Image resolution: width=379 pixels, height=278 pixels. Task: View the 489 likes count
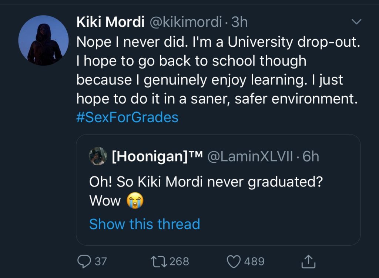pos(254,262)
